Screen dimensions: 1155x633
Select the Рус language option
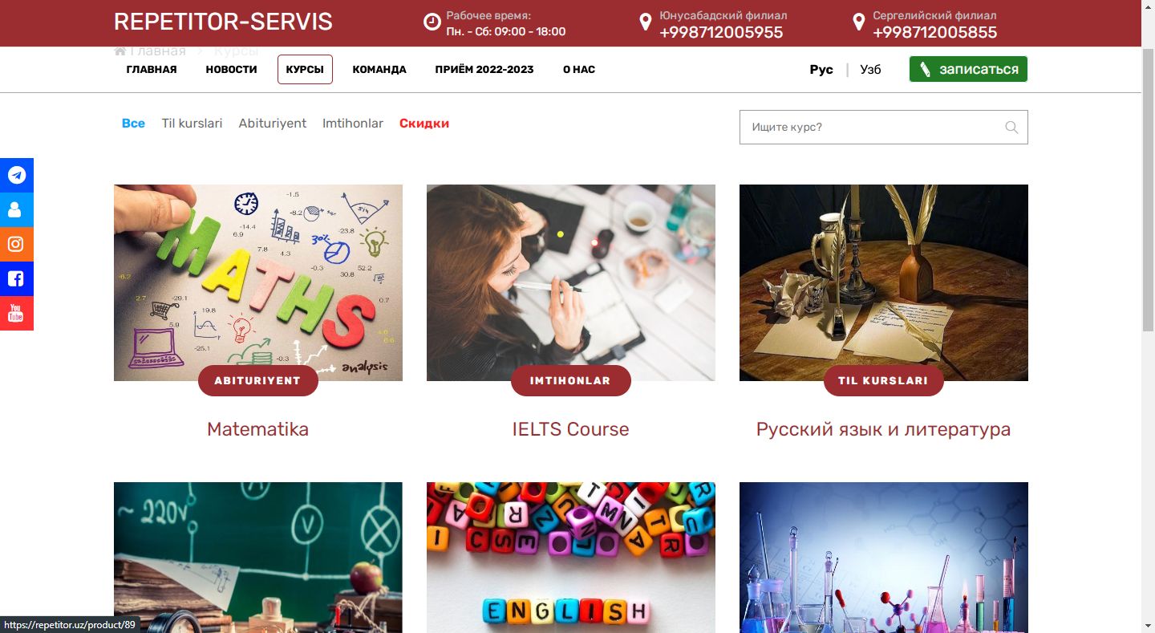821,70
